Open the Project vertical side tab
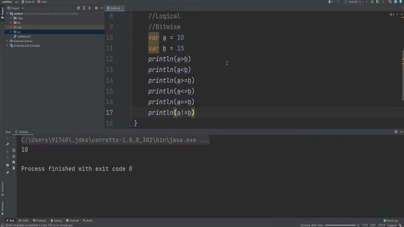 coord(3,13)
